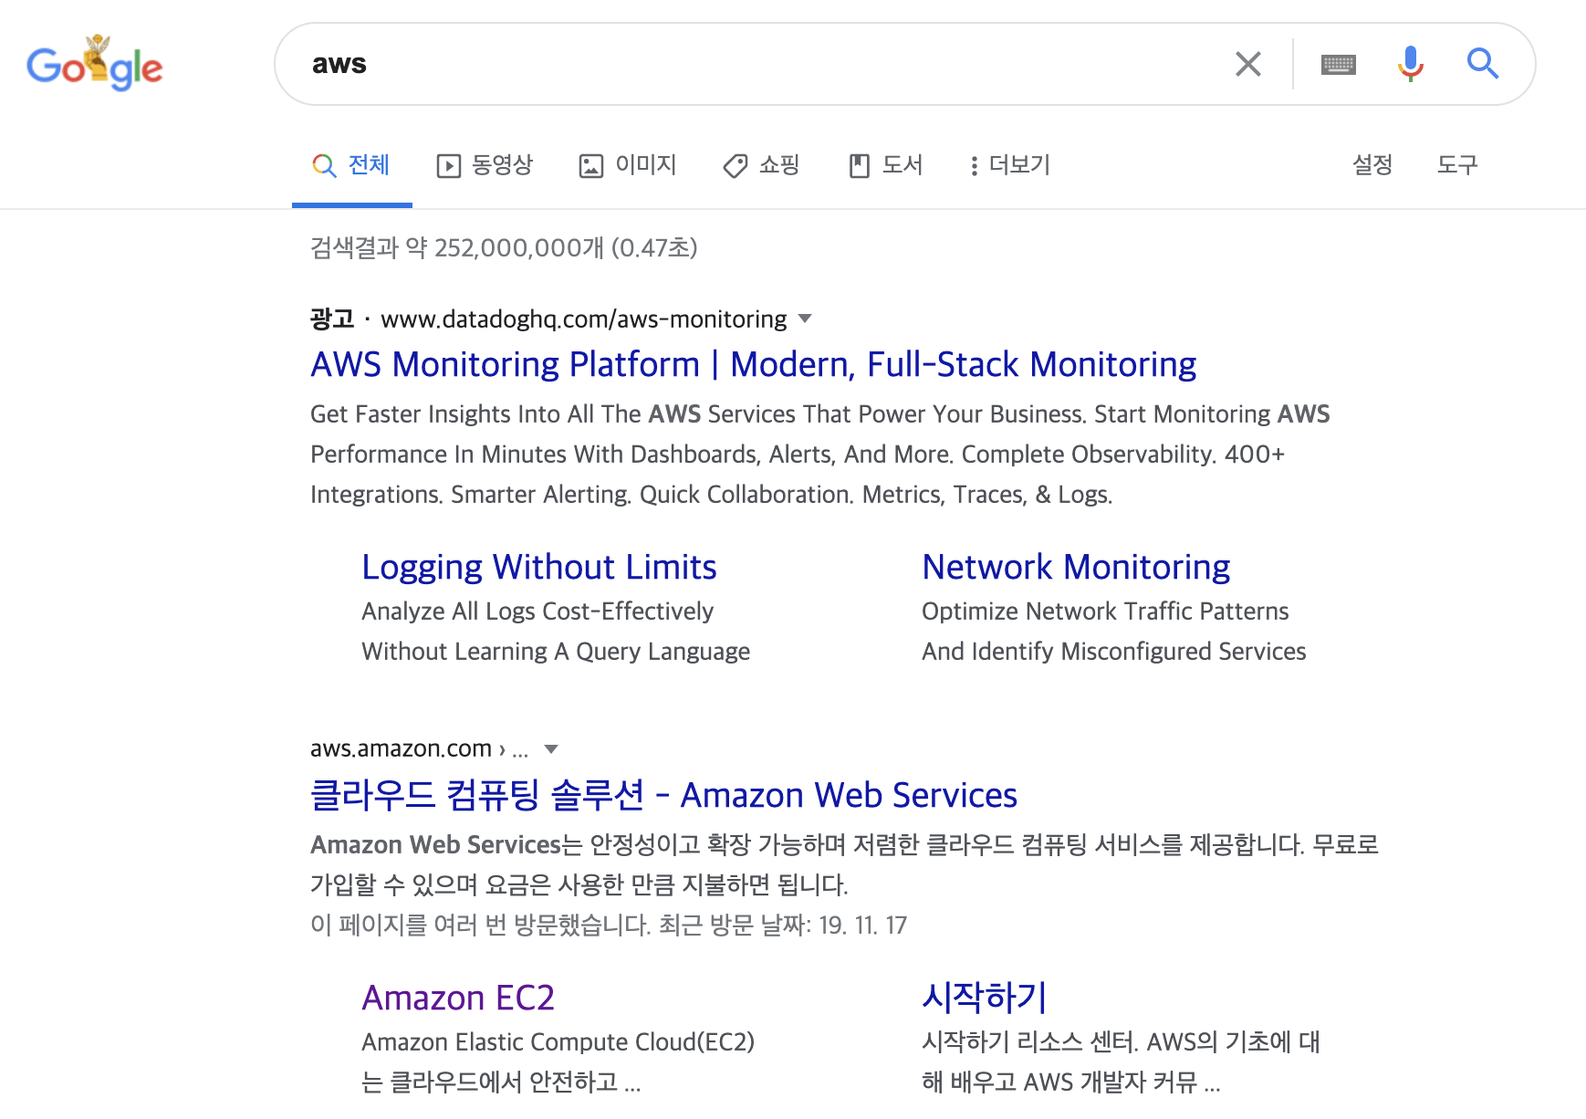The image size is (1586, 1119).
Task: Open the 더보기 menu
Action: [x=1010, y=165]
